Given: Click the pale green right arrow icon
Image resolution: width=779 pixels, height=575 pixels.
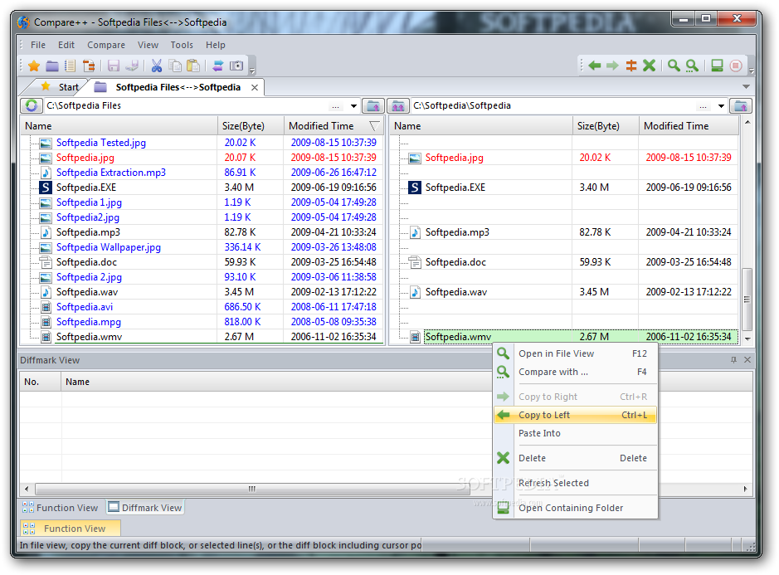Looking at the screenshot, I should coord(612,66).
